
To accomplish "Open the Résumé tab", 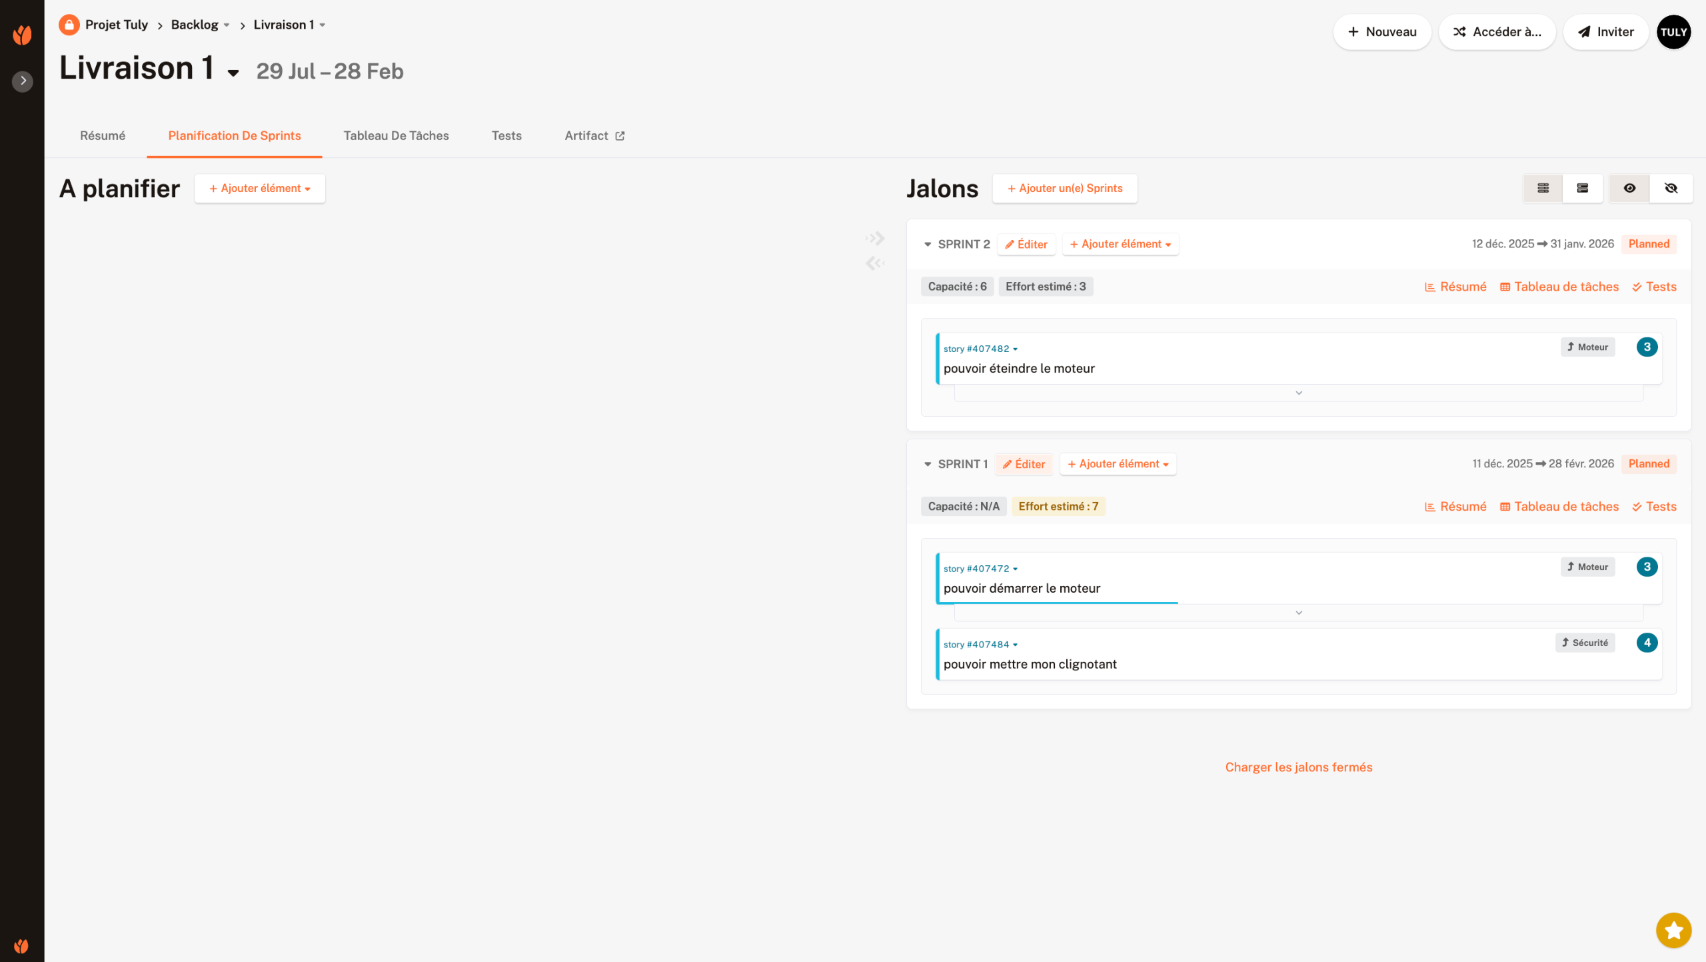I will (x=103, y=136).
